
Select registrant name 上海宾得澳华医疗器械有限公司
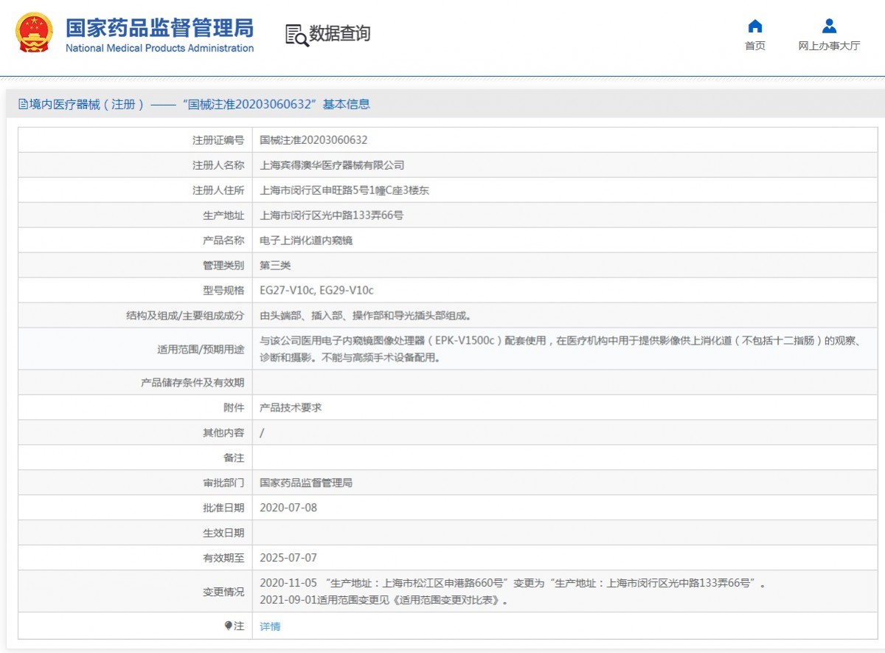[x=332, y=165]
